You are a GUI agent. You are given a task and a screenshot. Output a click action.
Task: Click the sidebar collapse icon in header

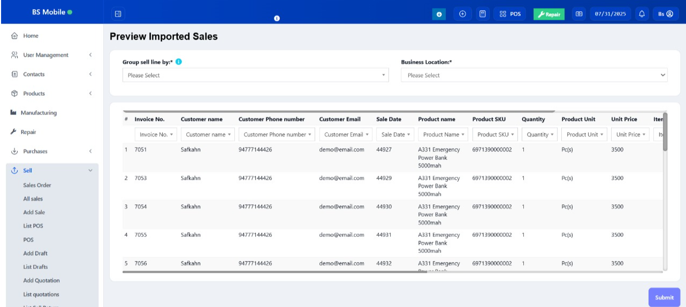click(118, 14)
